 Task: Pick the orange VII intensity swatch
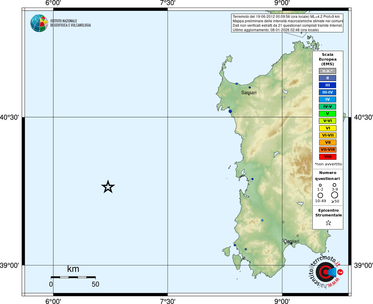328,142
